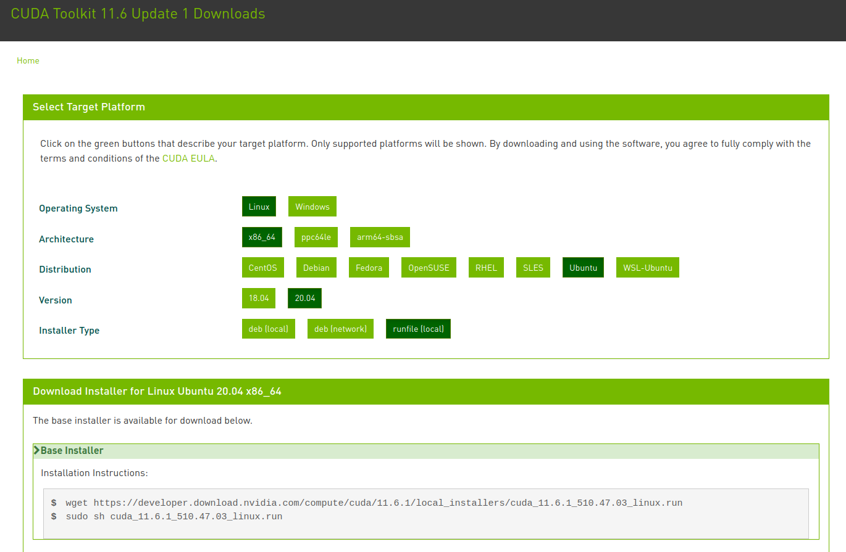Screen dimensions: 846x552
Task: Select x86_64 architecture
Action: pos(262,237)
